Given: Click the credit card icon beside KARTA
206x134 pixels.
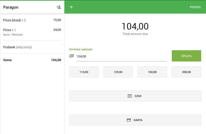Looking at the screenshot, I should pos(129,120).
